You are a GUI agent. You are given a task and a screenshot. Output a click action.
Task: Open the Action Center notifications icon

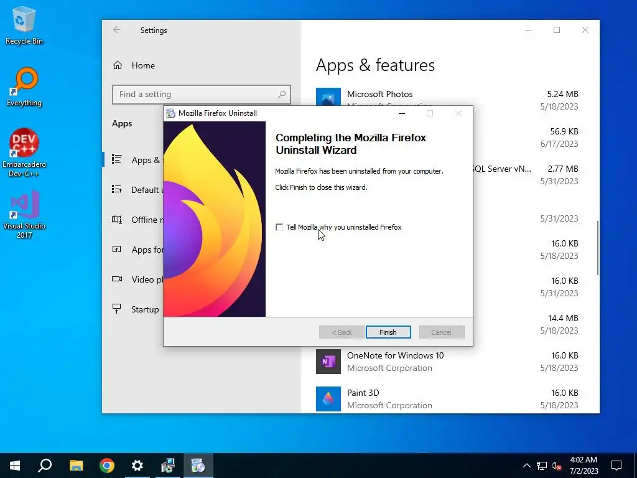(616, 466)
